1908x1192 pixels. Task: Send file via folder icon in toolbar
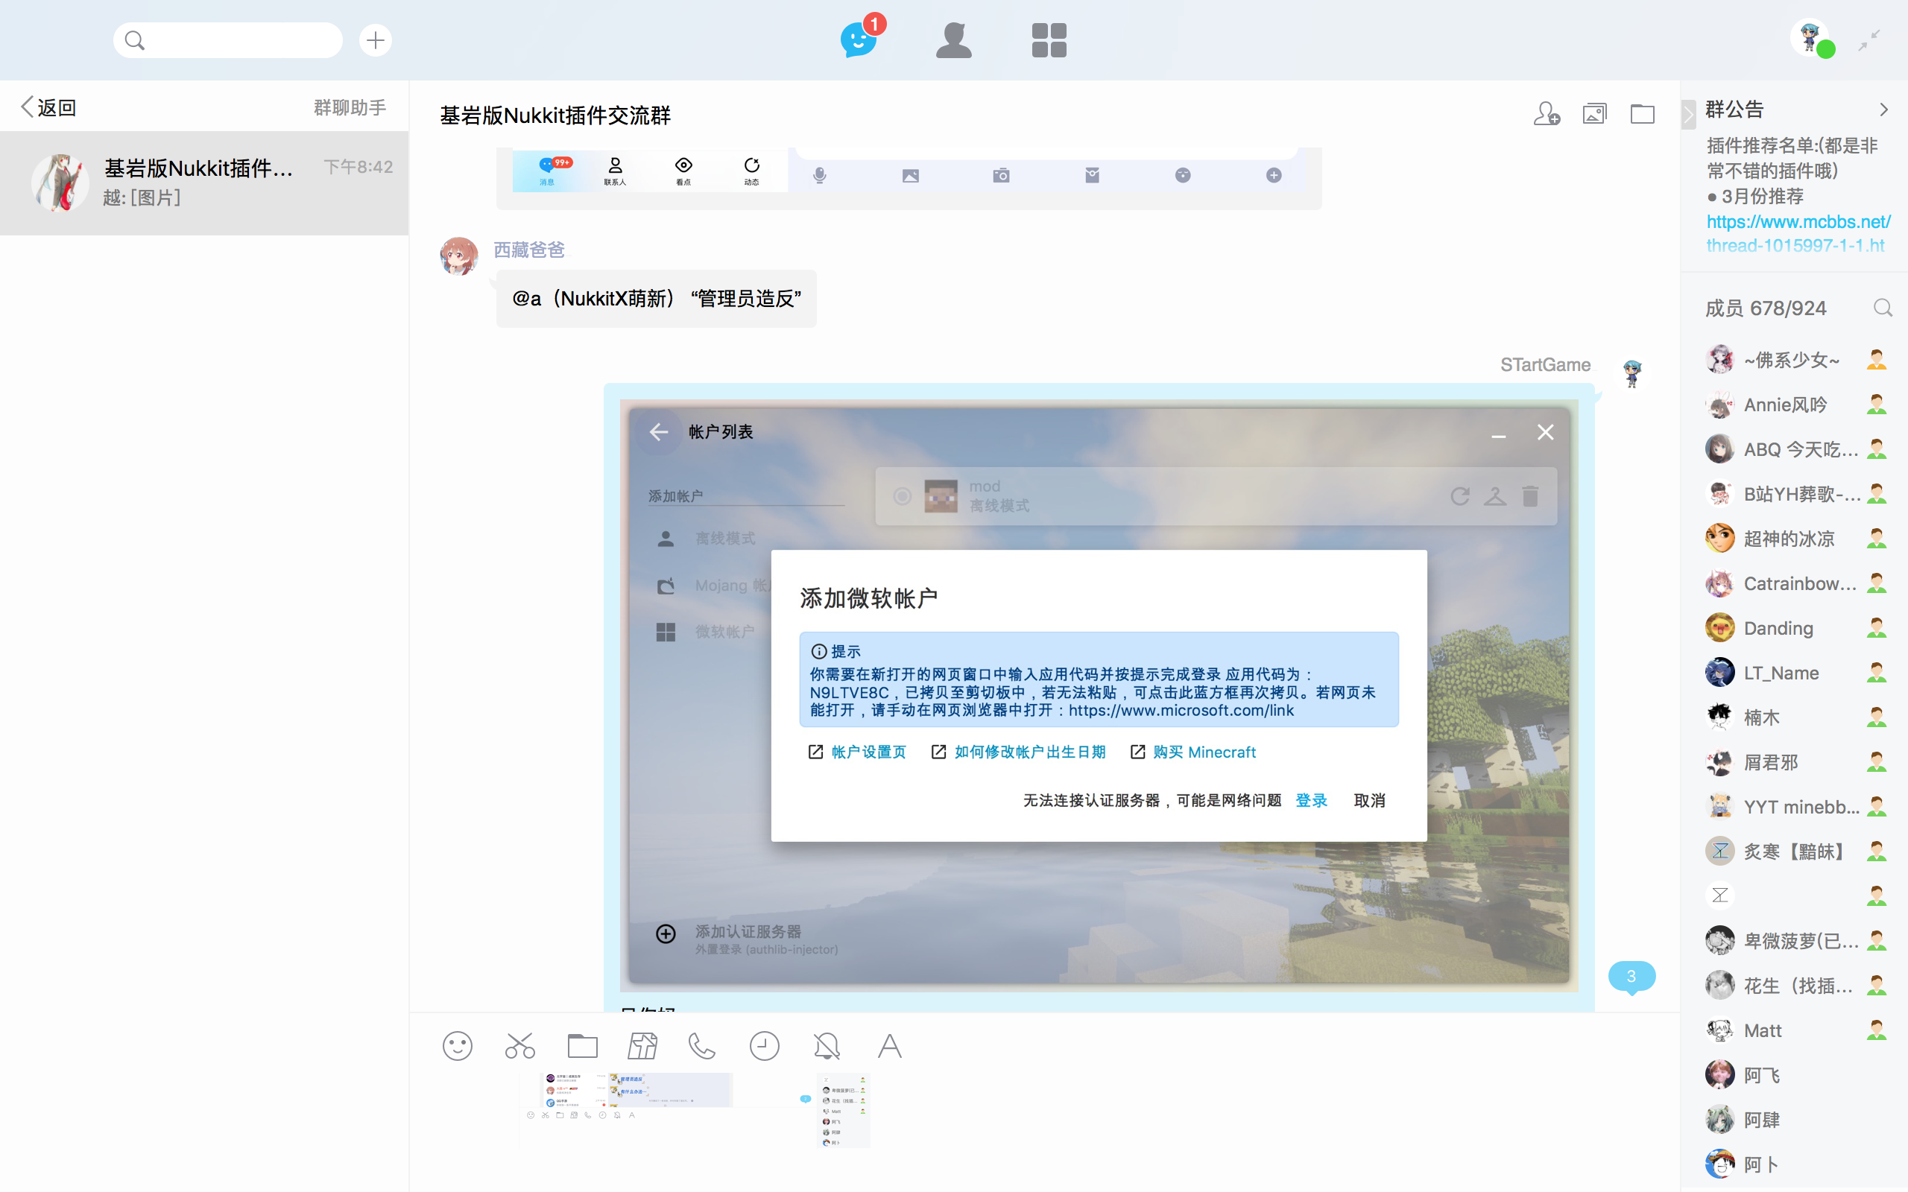tap(583, 1045)
